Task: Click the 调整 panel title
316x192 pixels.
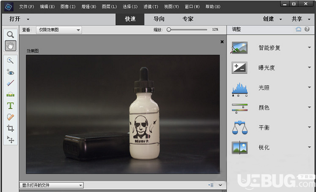Action: [x=236, y=29]
